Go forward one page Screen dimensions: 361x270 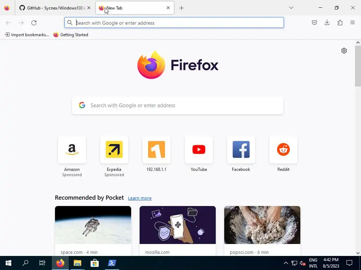pos(21,23)
